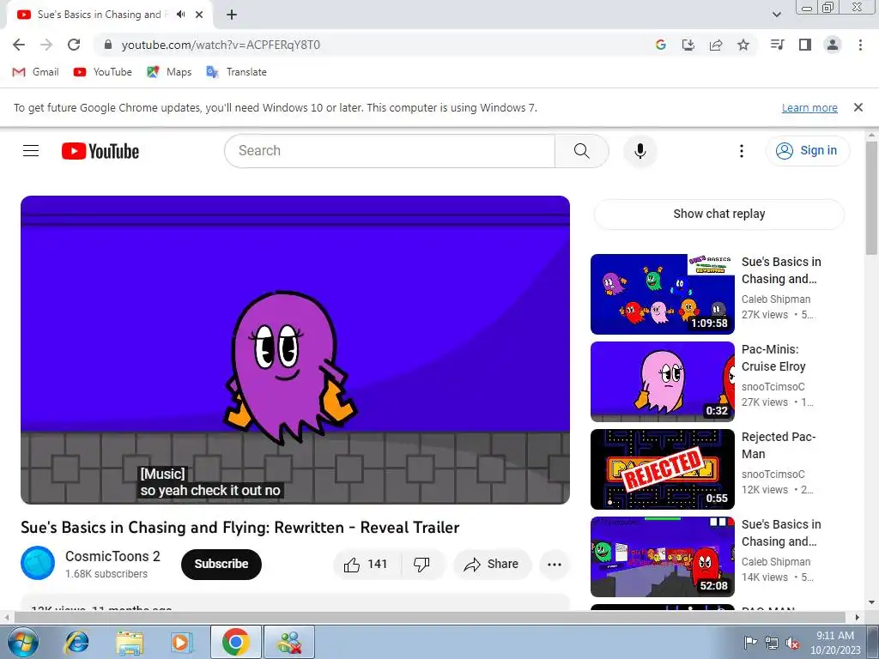This screenshot has width=879, height=659.
Task: Click the video title text
Action: (x=240, y=528)
